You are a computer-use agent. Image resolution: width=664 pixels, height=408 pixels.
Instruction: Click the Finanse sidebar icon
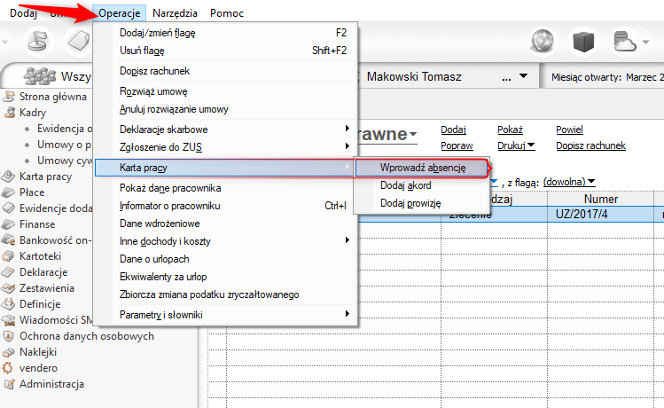(9, 224)
